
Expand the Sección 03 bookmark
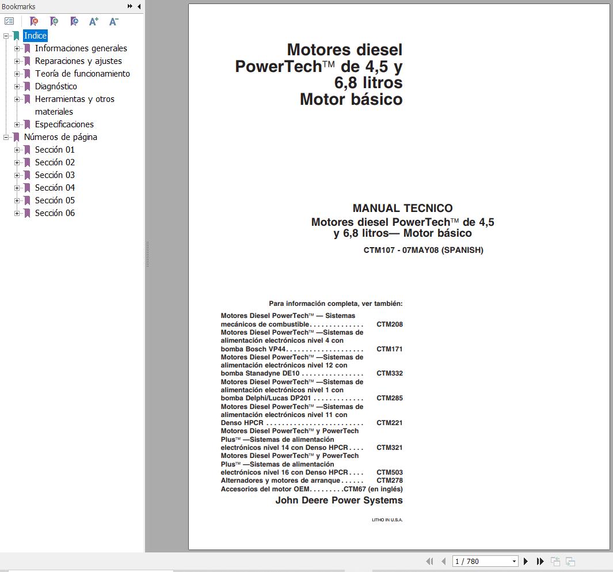click(17, 175)
